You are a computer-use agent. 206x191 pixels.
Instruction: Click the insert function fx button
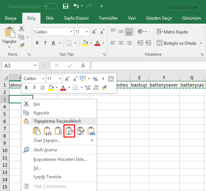click(x=83, y=65)
